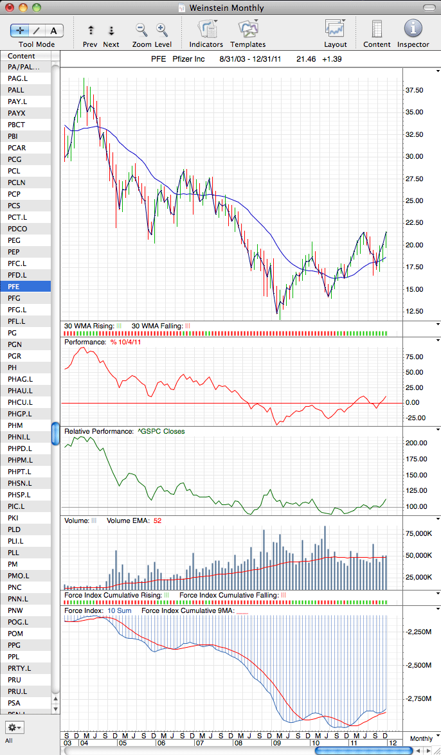Select the crosshair tool mode

(x=20, y=30)
